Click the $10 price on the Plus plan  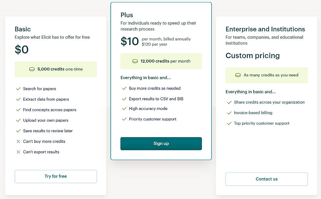click(x=129, y=41)
